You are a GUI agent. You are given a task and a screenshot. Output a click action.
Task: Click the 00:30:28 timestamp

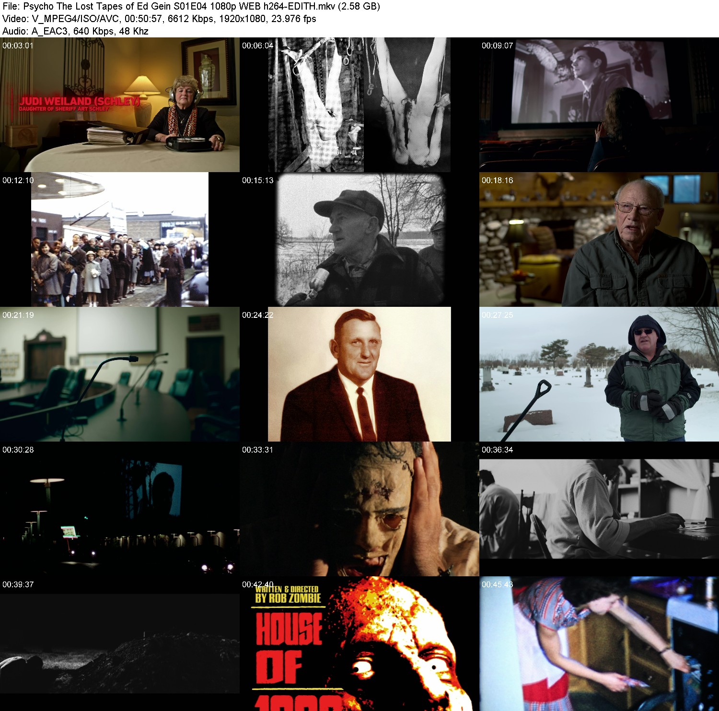click(18, 450)
